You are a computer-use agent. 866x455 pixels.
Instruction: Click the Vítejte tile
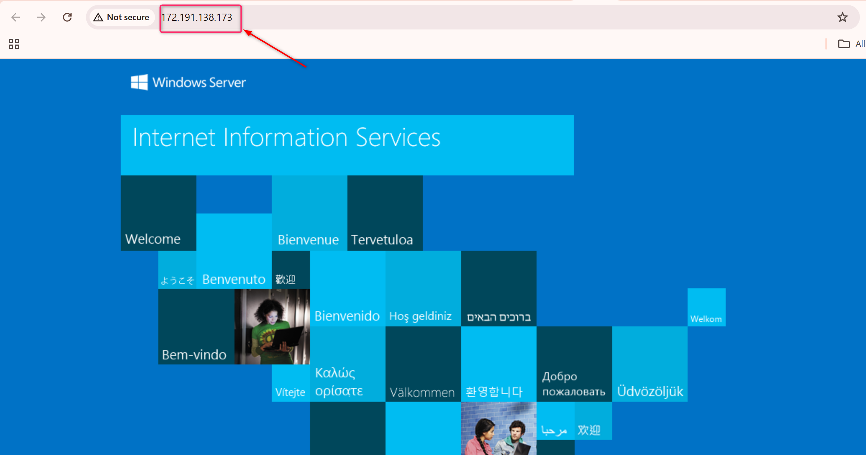[x=291, y=383]
